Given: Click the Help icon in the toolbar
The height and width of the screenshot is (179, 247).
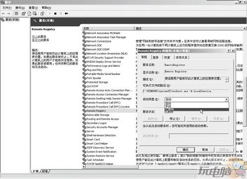Looking at the screenshot, I should click(x=42, y=14).
